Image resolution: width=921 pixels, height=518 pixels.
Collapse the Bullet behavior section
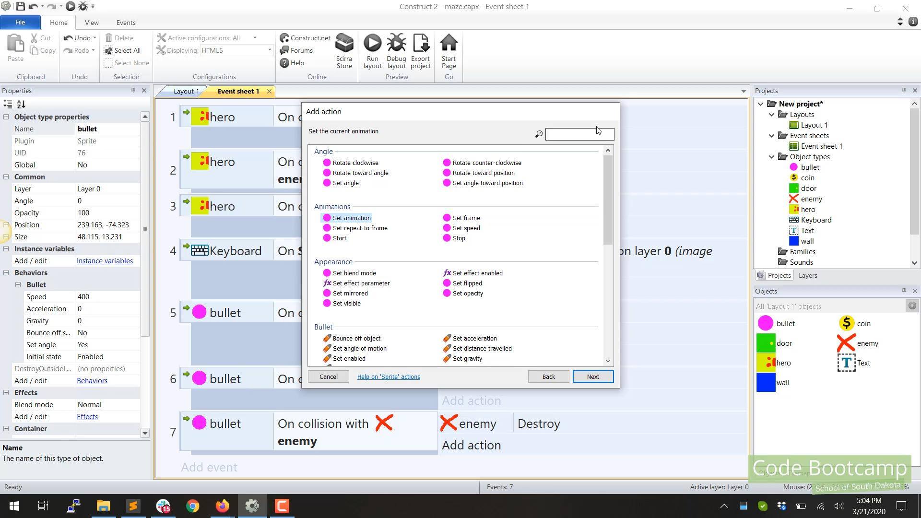click(18, 284)
